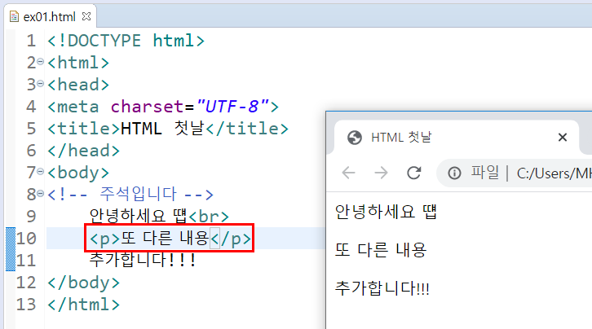
Task: Click the 파일 label in address bar
Action: [485, 173]
